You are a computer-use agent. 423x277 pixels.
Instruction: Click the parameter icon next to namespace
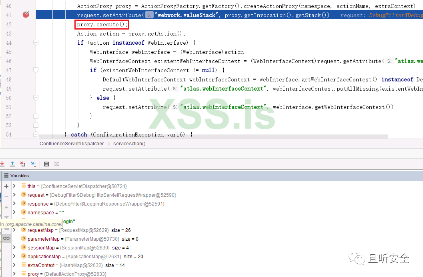tap(24, 212)
